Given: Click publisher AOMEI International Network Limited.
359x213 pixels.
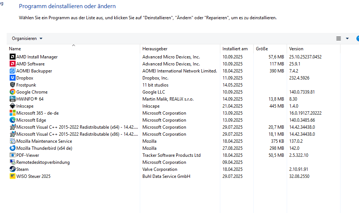Looking at the screenshot, I should 179,71.
